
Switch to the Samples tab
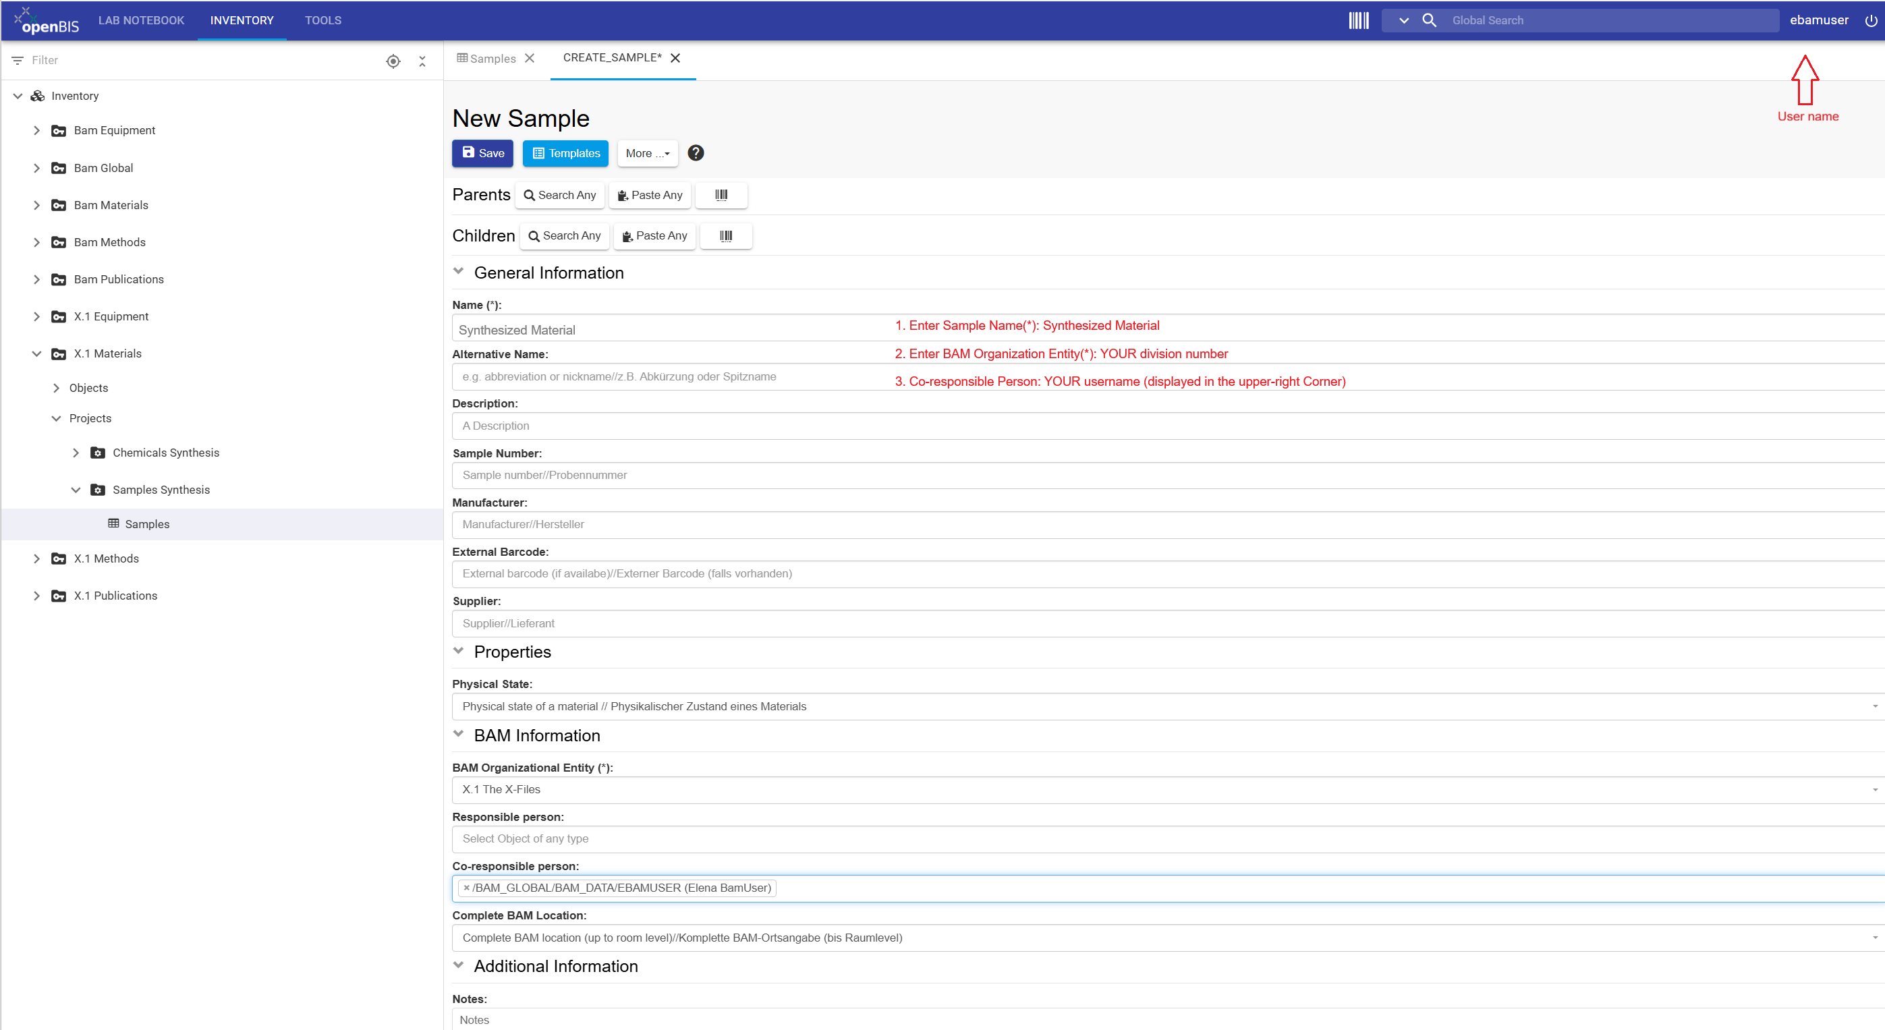pos(486,59)
